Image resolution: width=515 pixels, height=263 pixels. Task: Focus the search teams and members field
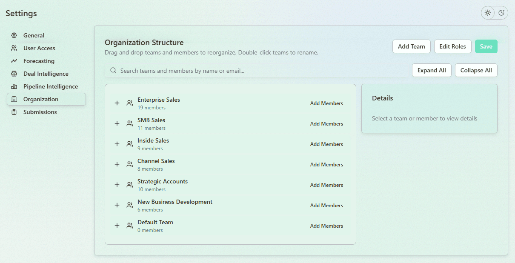257,70
